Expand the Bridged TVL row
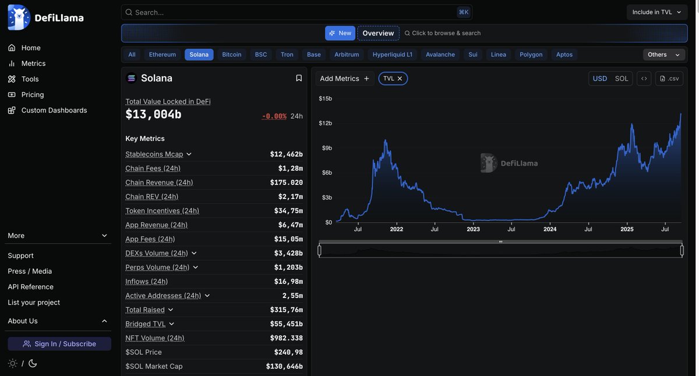 (171, 324)
